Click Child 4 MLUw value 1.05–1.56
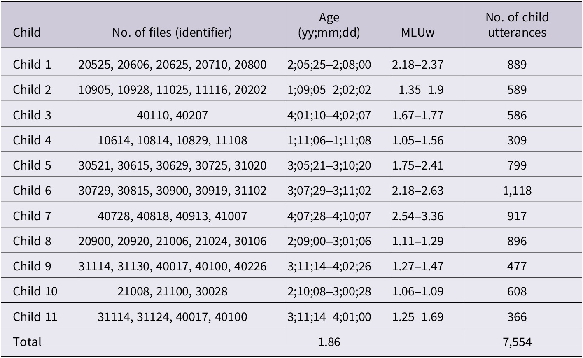 pyautogui.click(x=418, y=140)
